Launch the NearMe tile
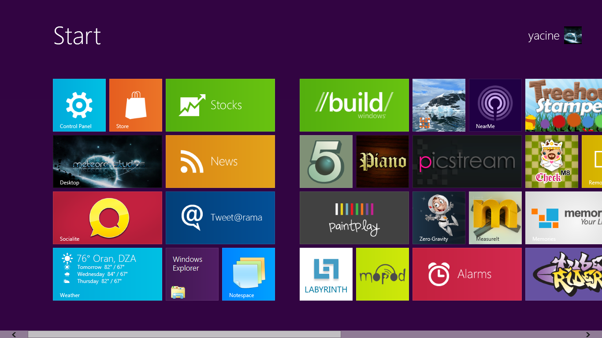Image resolution: width=602 pixels, height=338 pixels. point(495,105)
